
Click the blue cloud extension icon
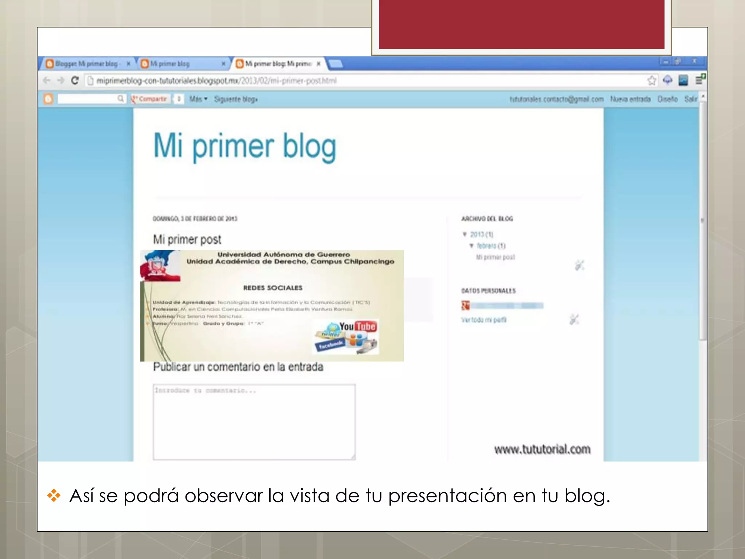(x=668, y=80)
